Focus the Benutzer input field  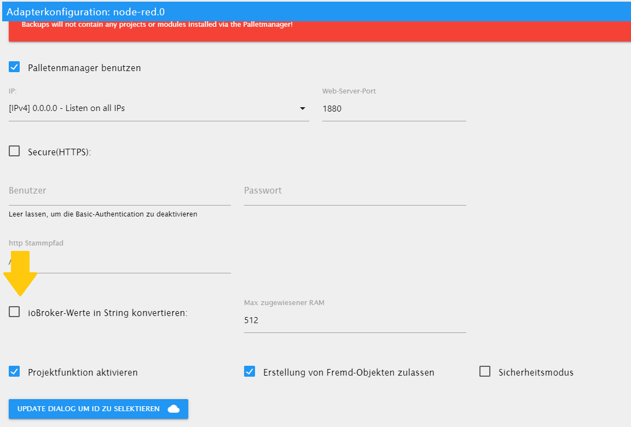119,191
